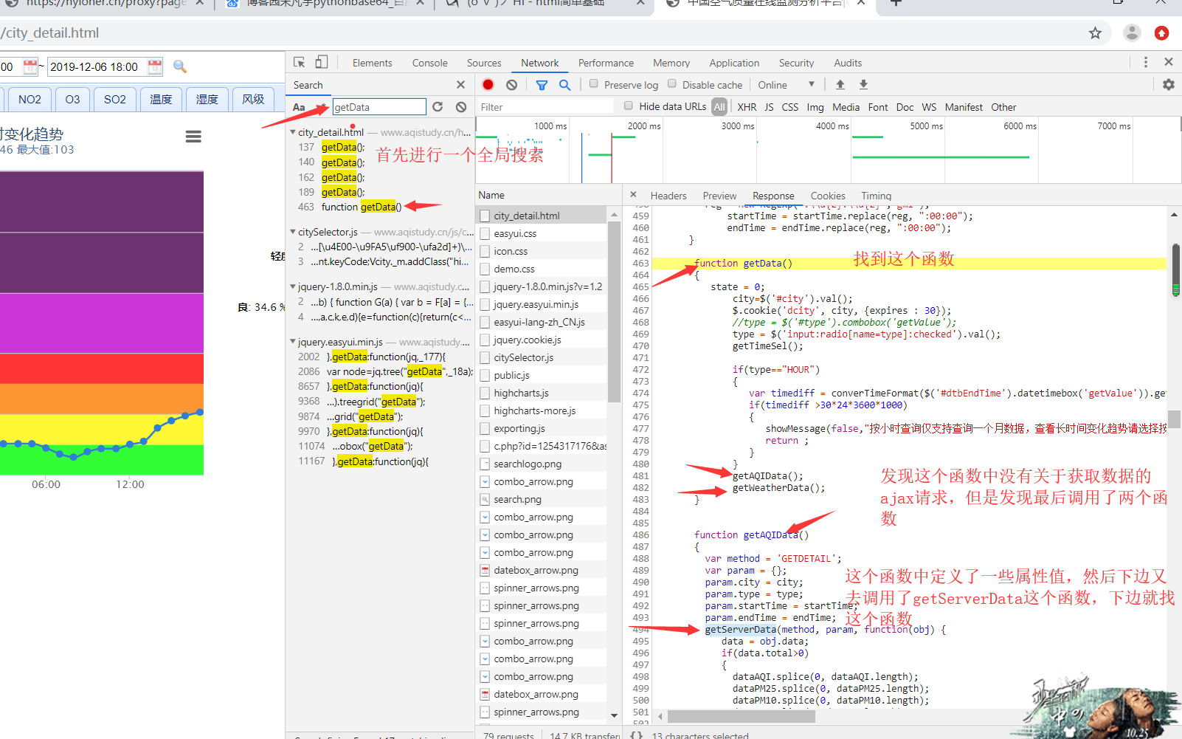Collapse the city_detail.html search results
Screen dimensions: 1182x739
click(x=293, y=133)
